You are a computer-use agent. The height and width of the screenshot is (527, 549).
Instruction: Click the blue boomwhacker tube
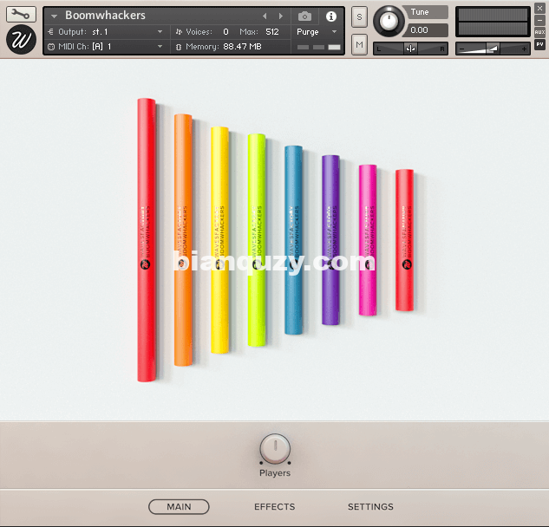pos(293,240)
